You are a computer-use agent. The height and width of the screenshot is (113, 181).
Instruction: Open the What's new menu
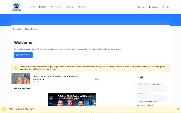[x=56, y=7]
